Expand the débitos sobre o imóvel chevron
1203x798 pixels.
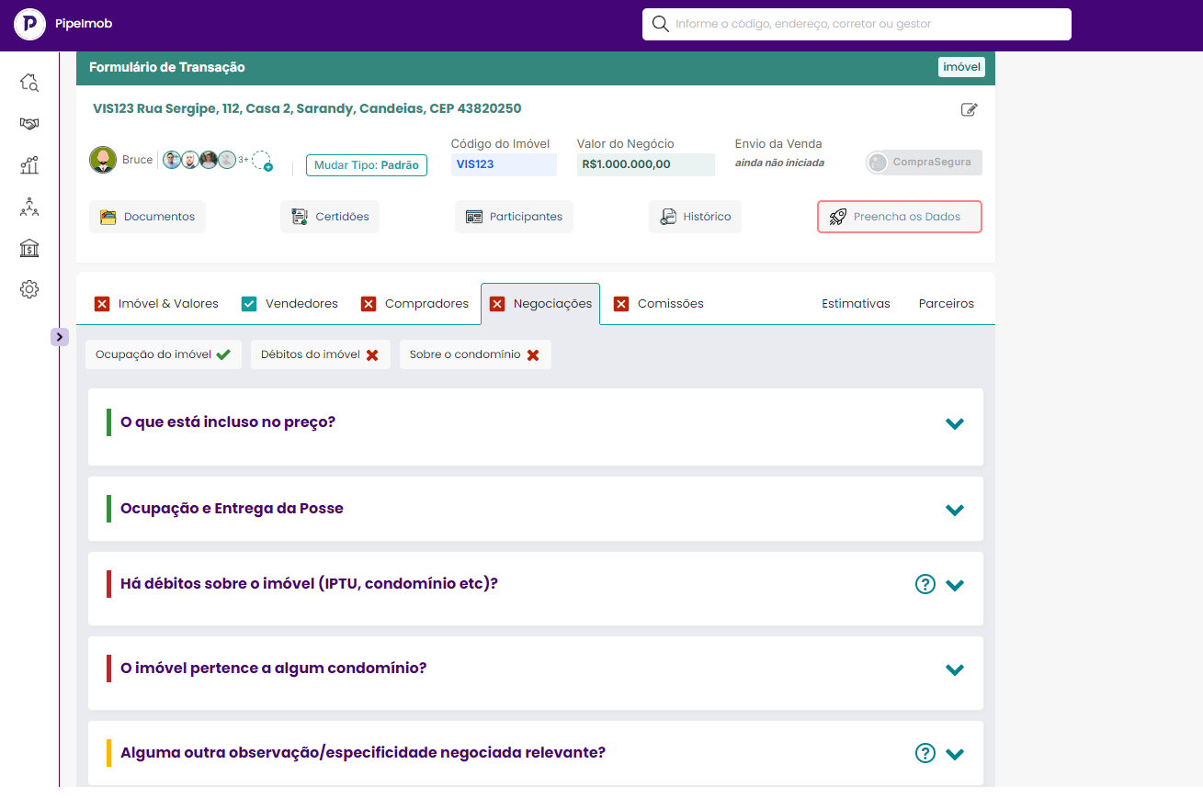(x=955, y=586)
